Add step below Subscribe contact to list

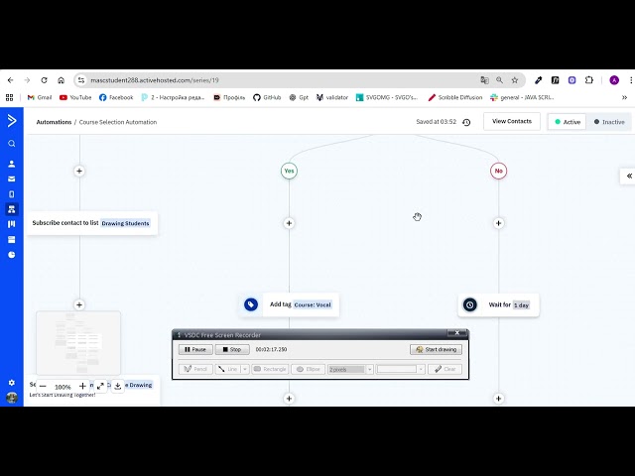pyautogui.click(x=79, y=304)
